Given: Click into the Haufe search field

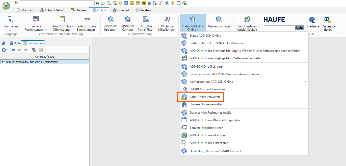Looking at the screenshot, I should pos(279,28).
